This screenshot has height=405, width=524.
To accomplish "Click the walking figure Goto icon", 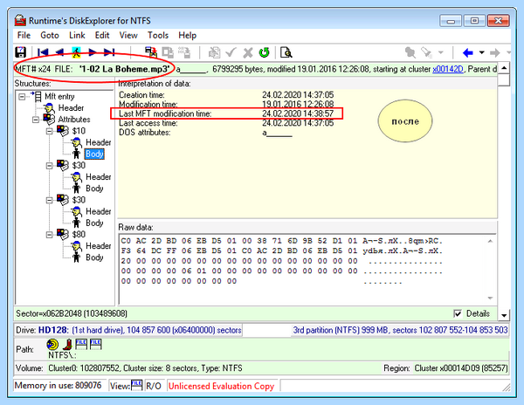I will click(76, 52).
